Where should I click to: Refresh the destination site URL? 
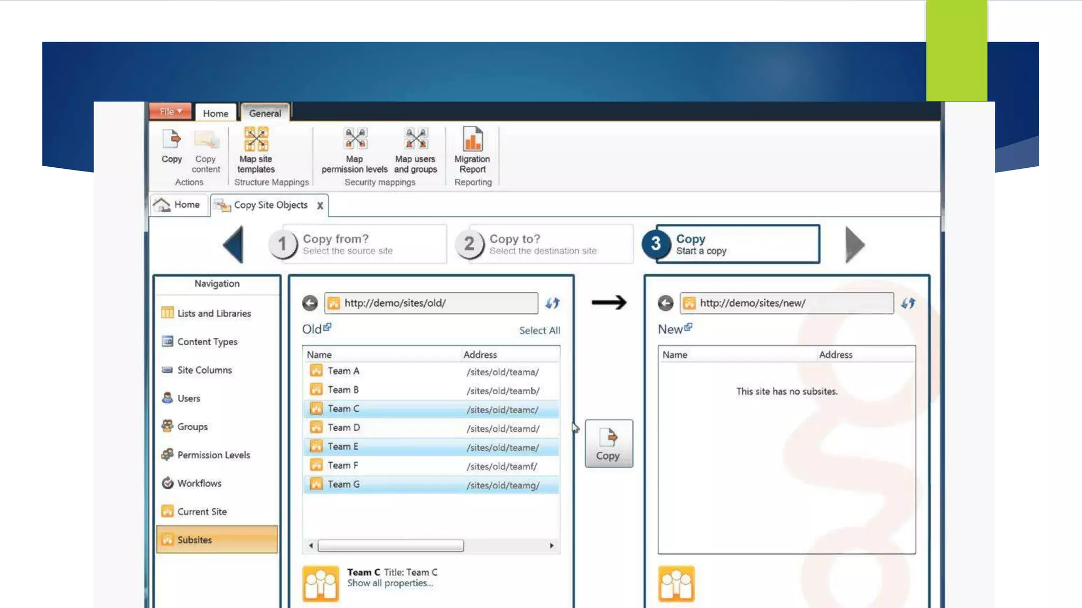(908, 303)
